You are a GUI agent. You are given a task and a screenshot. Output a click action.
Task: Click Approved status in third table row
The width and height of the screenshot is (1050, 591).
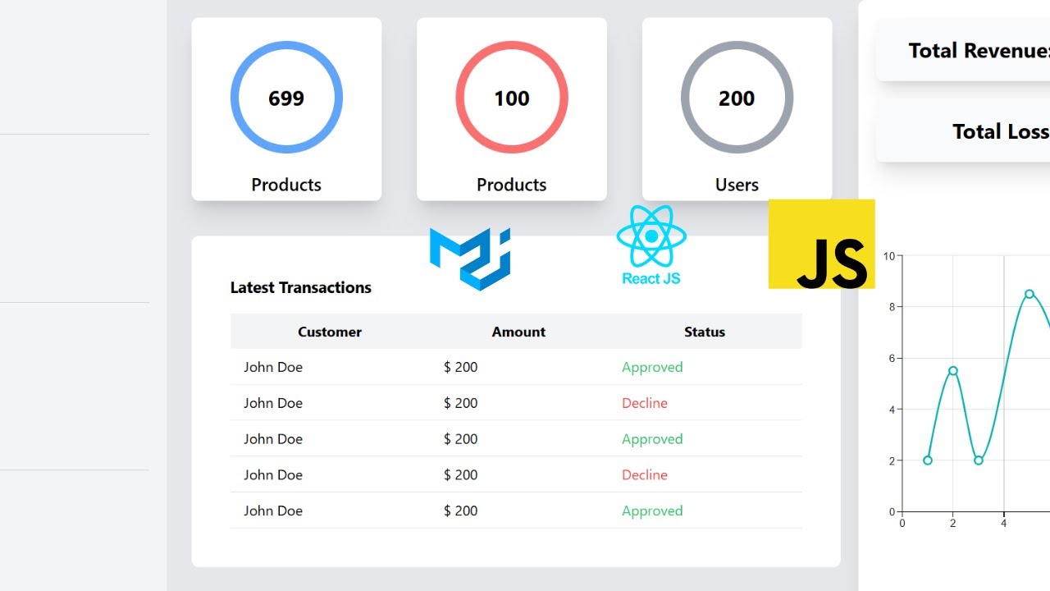[x=652, y=439]
